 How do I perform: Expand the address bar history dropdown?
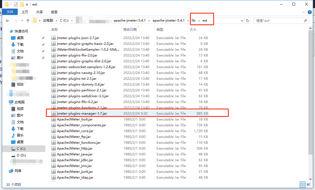[x=242, y=20]
